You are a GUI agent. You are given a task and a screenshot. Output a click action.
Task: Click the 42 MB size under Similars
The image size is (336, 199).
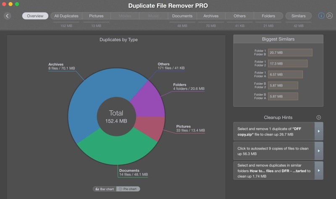click(x=299, y=26)
